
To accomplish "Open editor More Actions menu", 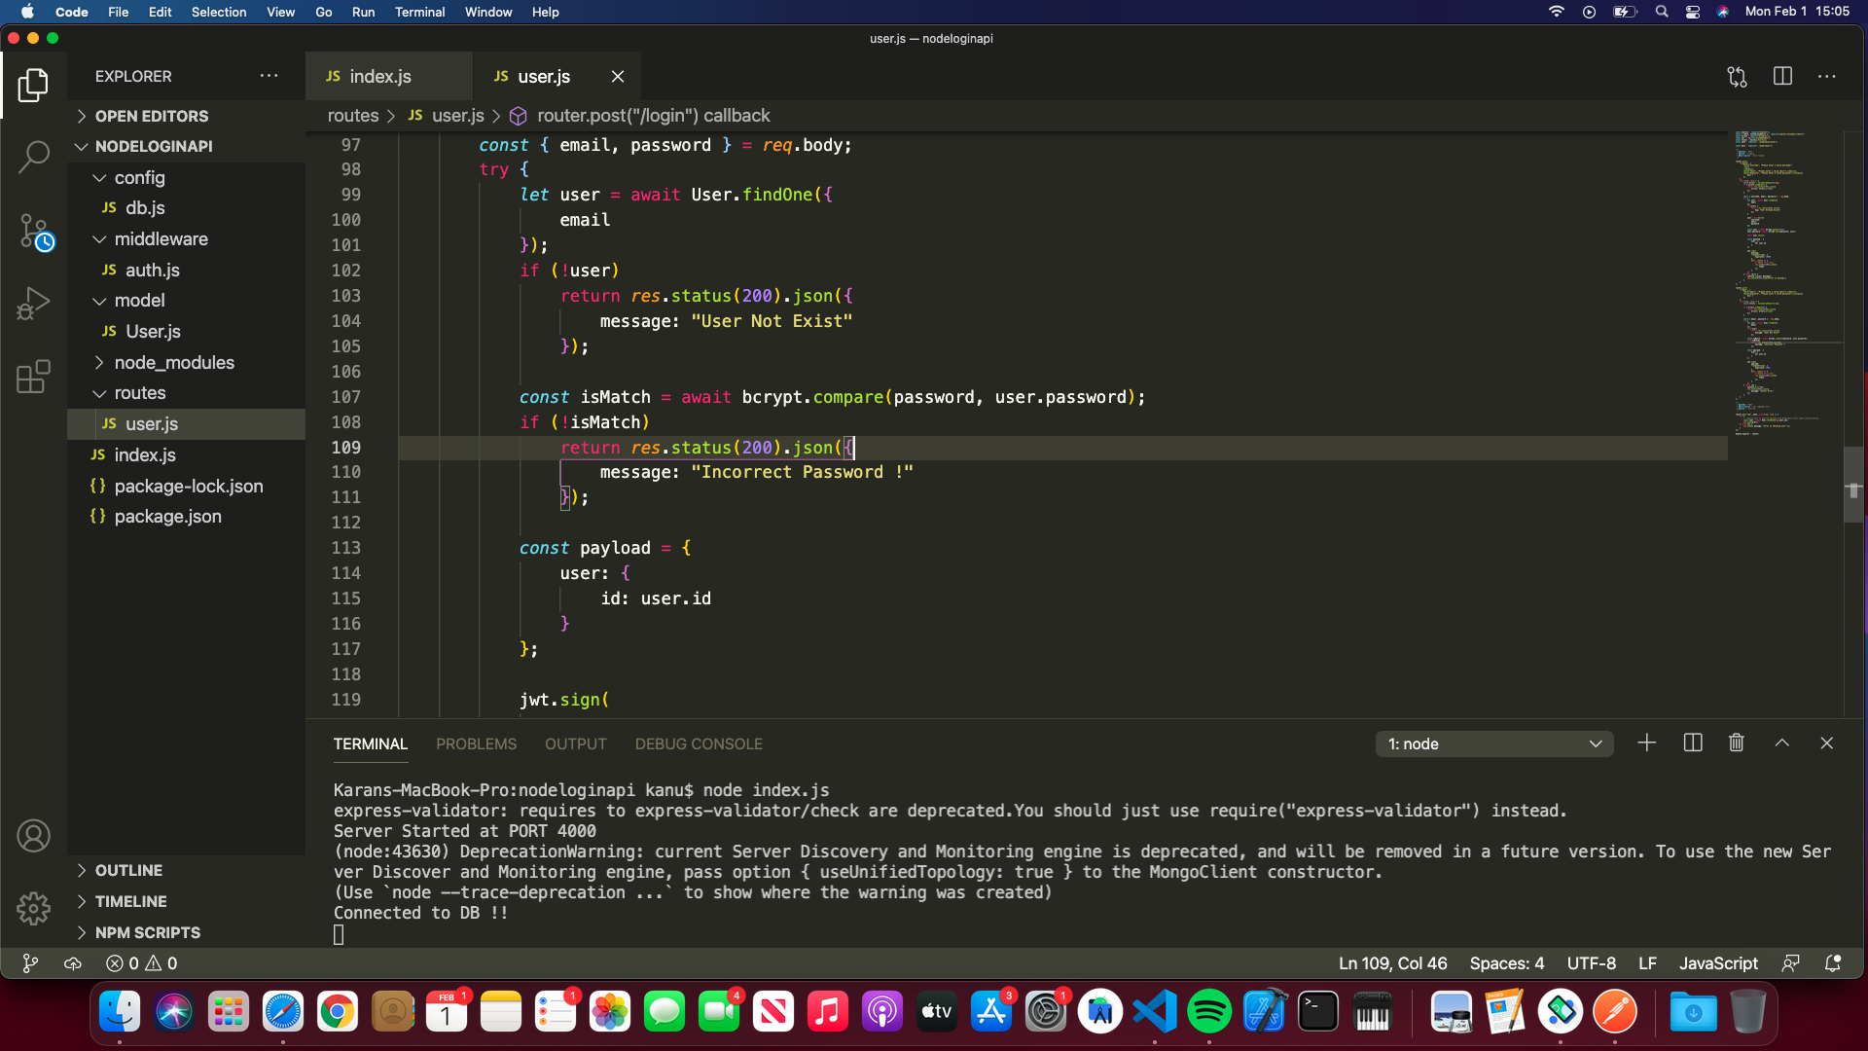I will point(1827,76).
